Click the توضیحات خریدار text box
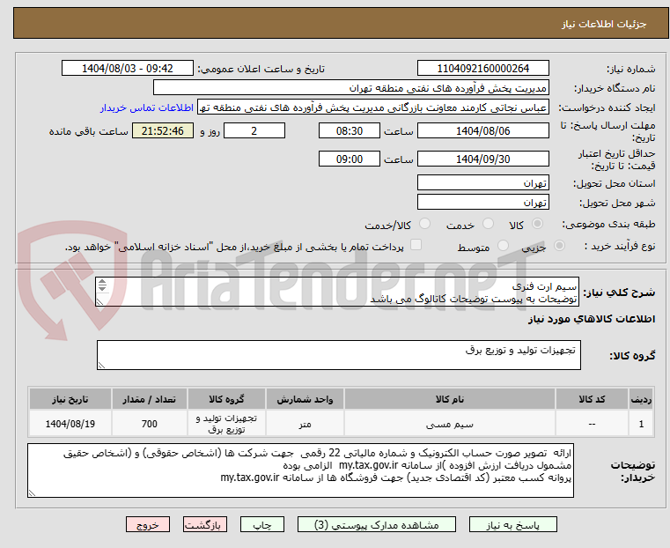670x548 pixels. click(300, 470)
